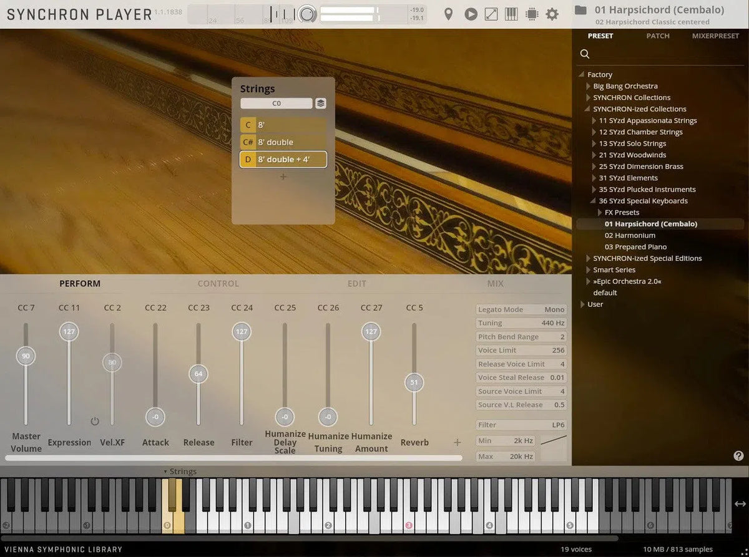Select the 02 Harmonium preset
Image resolution: width=749 pixels, height=557 pixels.
630,235
